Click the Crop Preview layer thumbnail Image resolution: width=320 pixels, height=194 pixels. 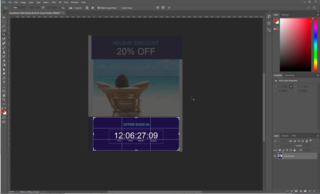click(x=280, y=156)
